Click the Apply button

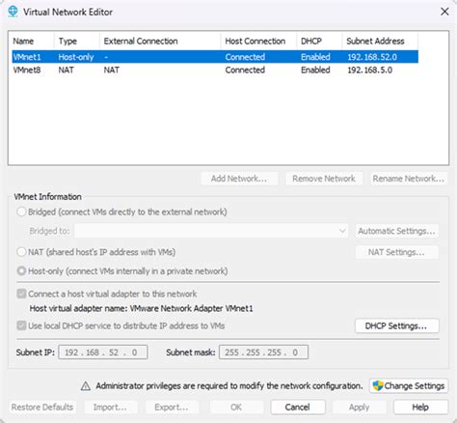360,407
